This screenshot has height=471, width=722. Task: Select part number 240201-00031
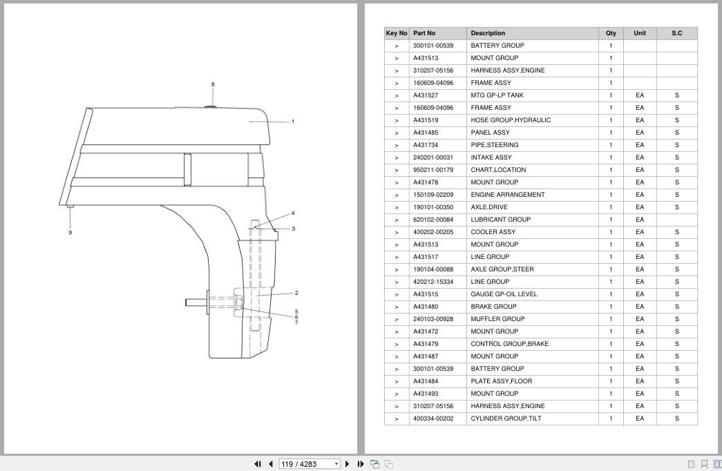click(x=433, y=157)
